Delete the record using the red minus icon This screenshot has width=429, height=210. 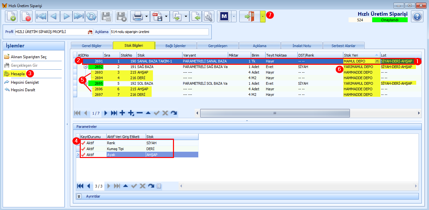[26, 16]
